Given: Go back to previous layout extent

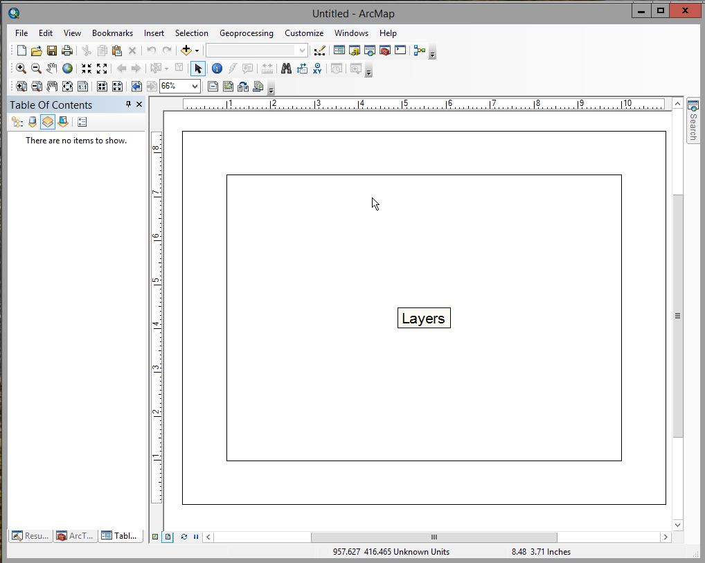Looking at the screenshot, I should (x=136, y=87).
